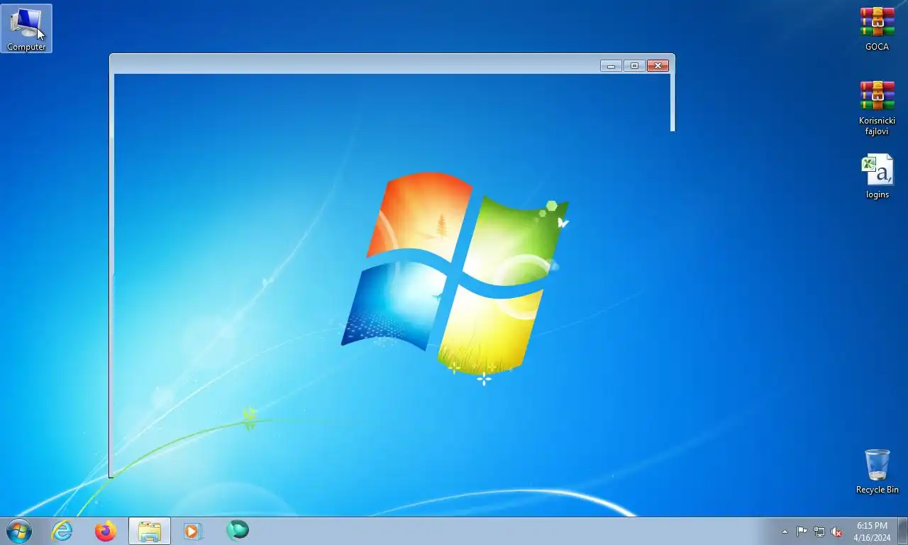Click the green round taskbar app icon
Screen dimensions: 908x545
[237, 530]
